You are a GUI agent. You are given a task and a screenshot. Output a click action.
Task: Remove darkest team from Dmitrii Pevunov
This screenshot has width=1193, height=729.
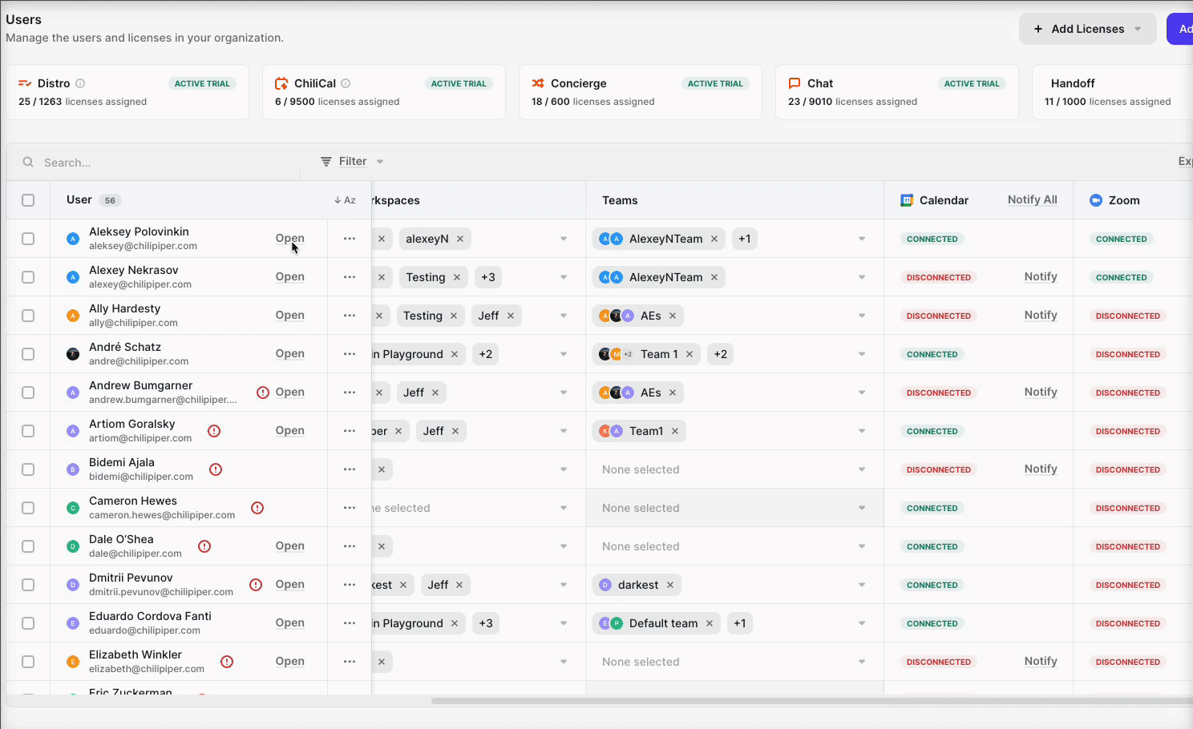[x=670, y=585]
